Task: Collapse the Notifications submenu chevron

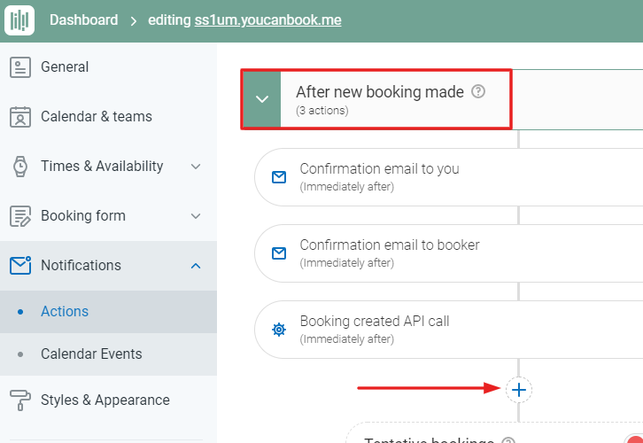Action: click(196, 266)
